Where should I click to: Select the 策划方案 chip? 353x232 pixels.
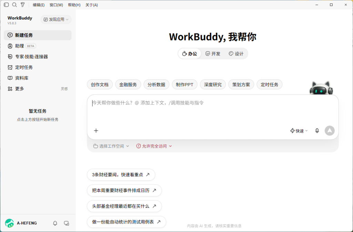241,84
